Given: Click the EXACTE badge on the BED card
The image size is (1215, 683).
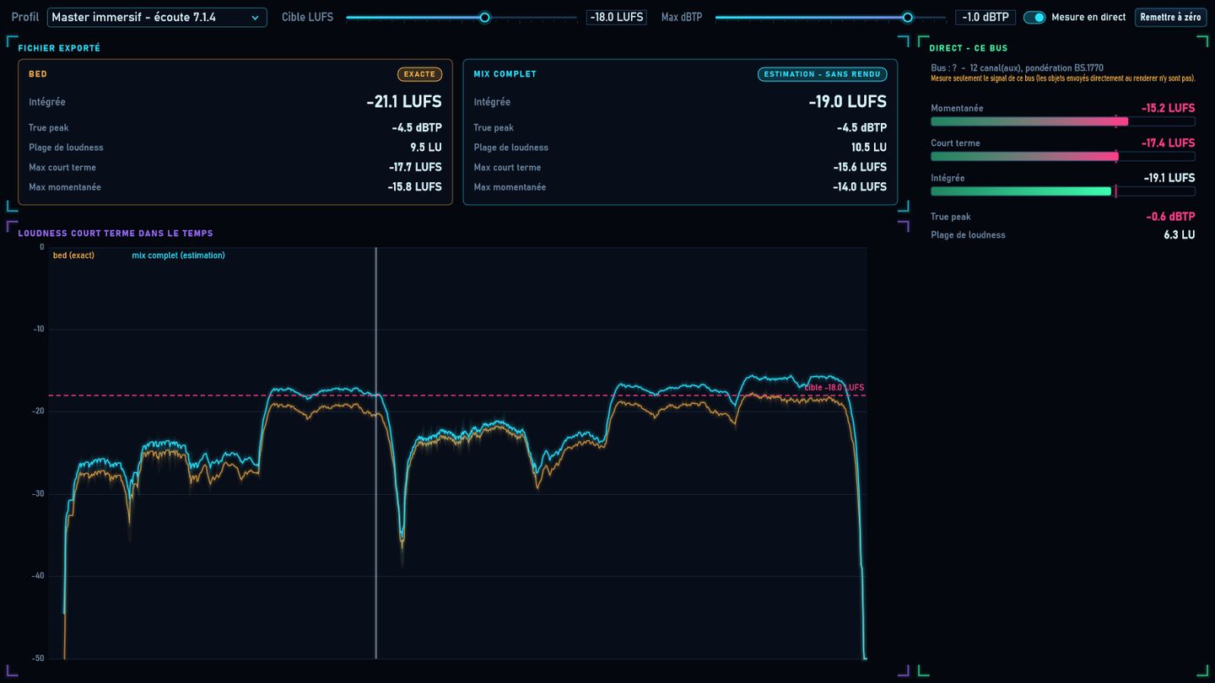Looking at the screenshot, I should 419,74.
